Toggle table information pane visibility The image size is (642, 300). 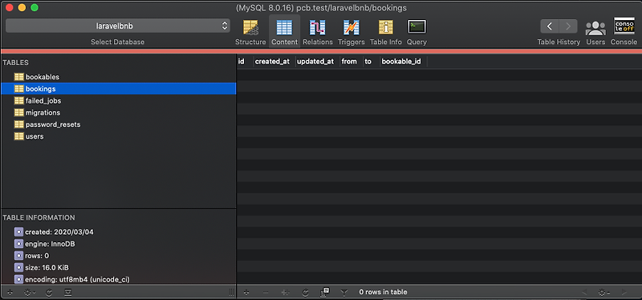[68, 293]
